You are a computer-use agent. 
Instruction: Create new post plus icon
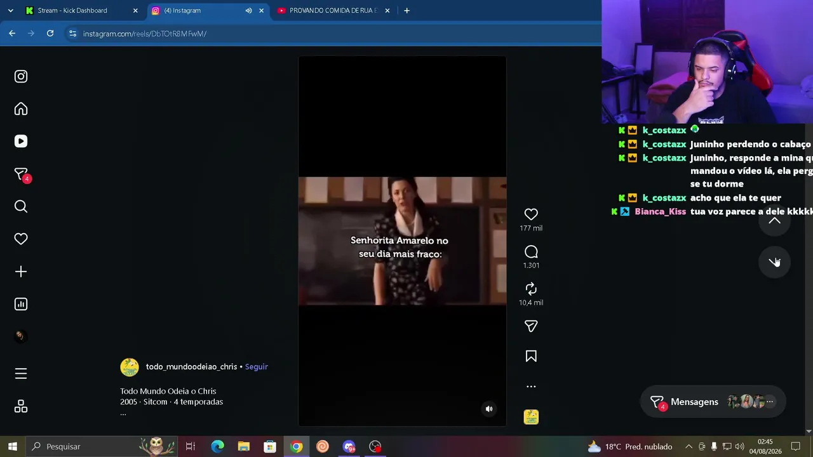pyautogui.click(x=21, y=272)
